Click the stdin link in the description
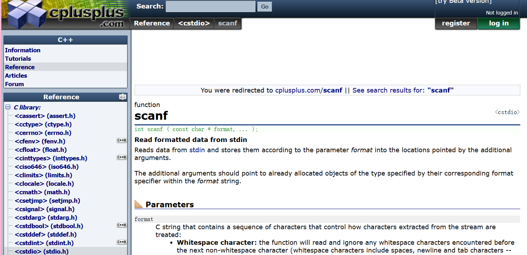 197,150
